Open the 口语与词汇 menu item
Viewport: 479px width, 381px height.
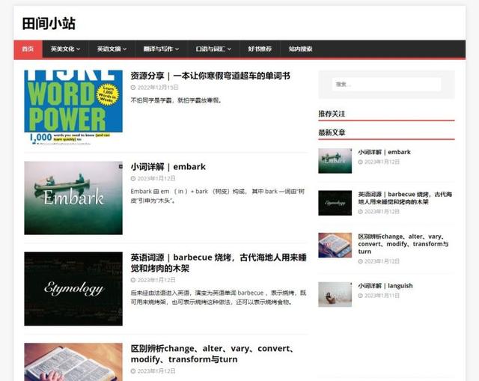tap(210, 49)
